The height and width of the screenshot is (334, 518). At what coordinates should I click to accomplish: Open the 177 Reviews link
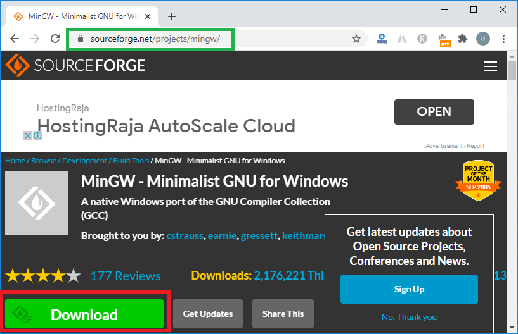pos(126,276)
